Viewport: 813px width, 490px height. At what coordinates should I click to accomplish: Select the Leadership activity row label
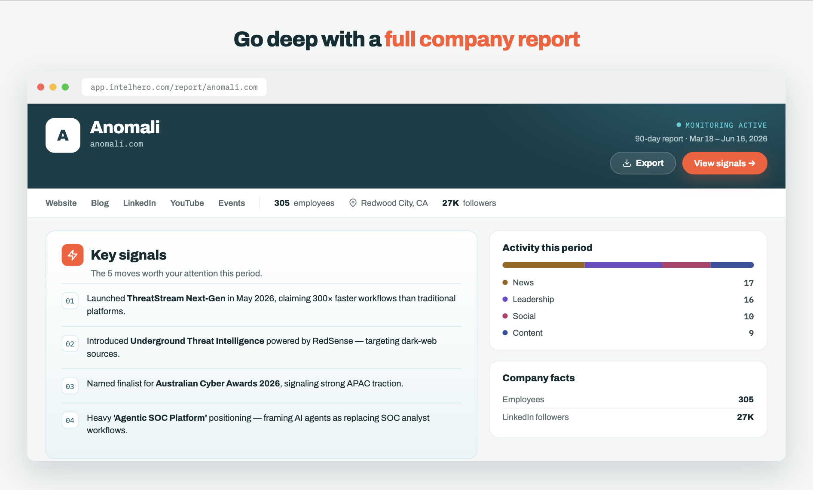tap(533, 299)
